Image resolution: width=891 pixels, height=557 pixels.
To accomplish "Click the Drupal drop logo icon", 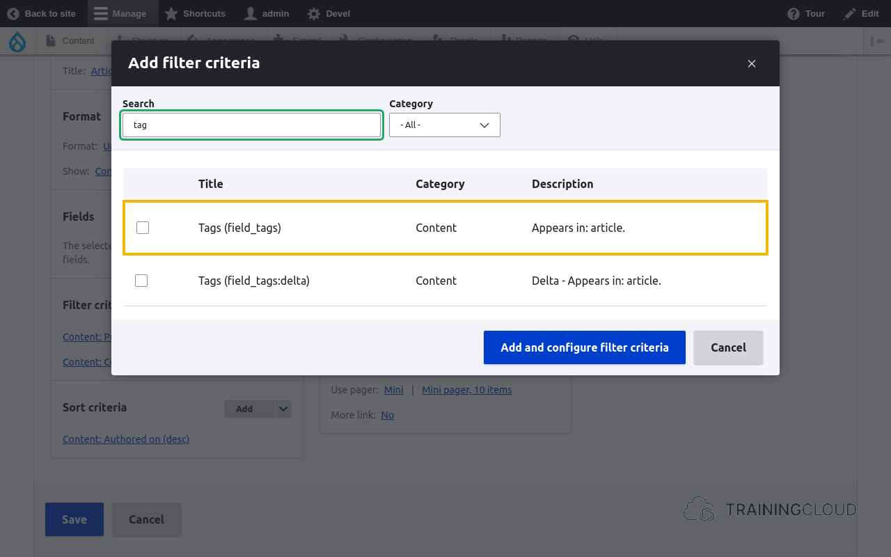I will [17, 41].
